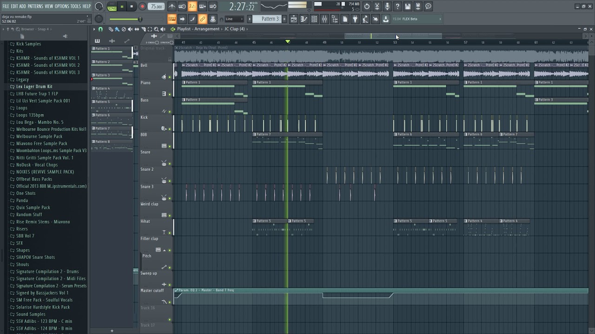Expand the FLEX Beta hint panel arrow
Screen dimensions: 595x334
(440, 19)
